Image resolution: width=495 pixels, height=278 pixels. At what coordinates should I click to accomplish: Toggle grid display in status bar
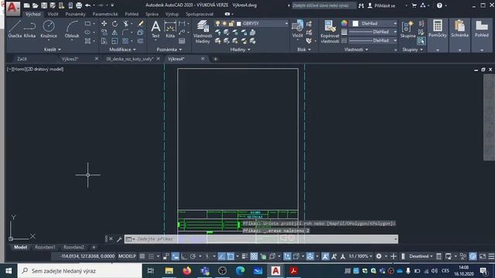coord(142,256)
